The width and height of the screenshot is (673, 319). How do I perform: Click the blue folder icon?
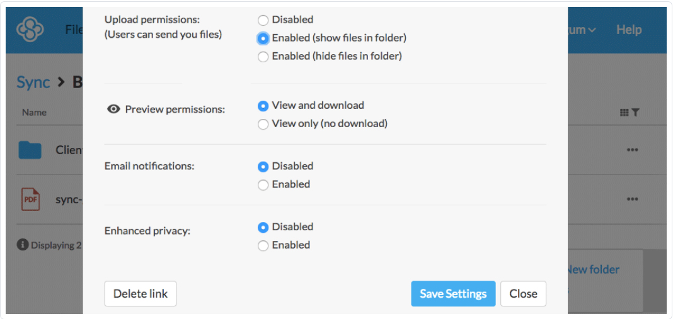pyautogui.click(x=30, y=150)
